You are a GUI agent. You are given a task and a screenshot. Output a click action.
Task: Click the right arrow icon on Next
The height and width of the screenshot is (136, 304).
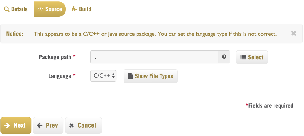[7, 126]
